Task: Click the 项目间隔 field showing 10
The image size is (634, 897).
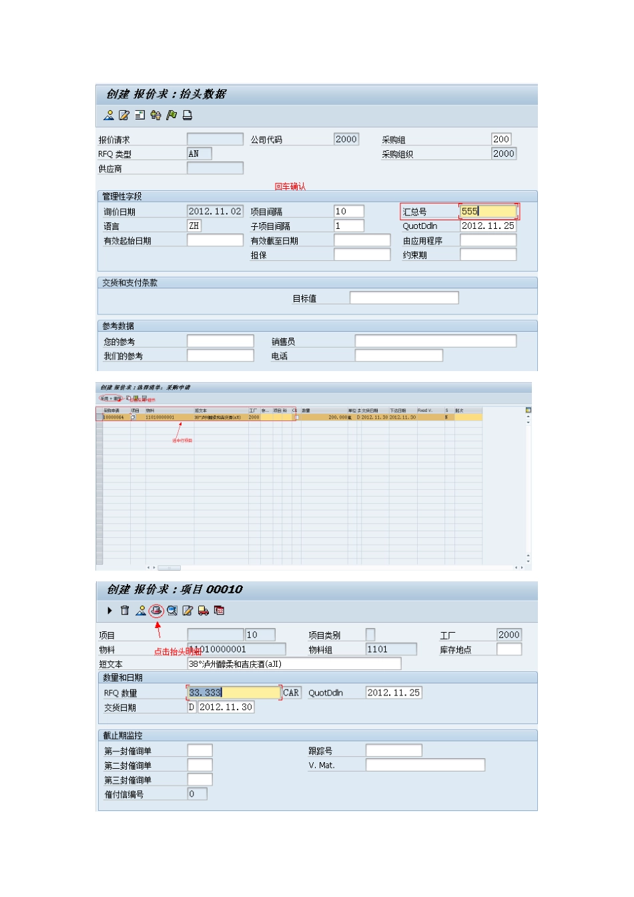Action: point(349,212)
